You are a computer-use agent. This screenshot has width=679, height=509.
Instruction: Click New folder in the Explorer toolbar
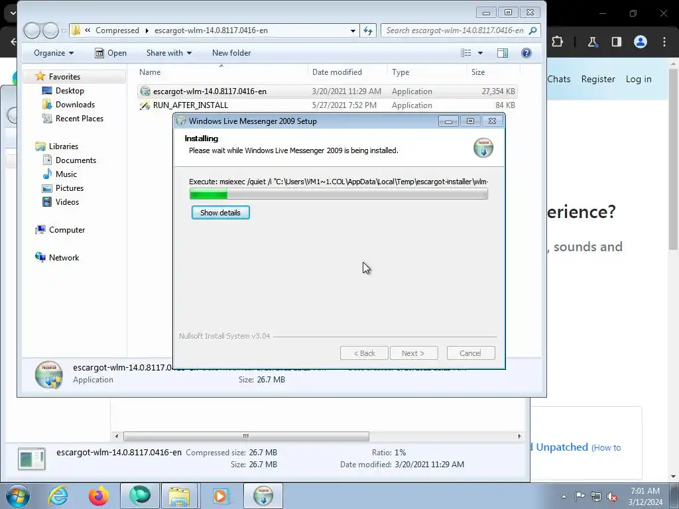pos(231,53)
